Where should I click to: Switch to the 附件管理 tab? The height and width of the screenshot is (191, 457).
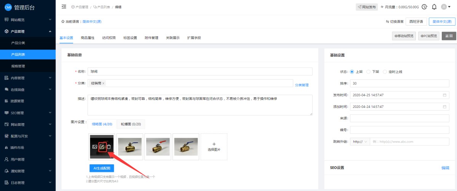(152, 38)
